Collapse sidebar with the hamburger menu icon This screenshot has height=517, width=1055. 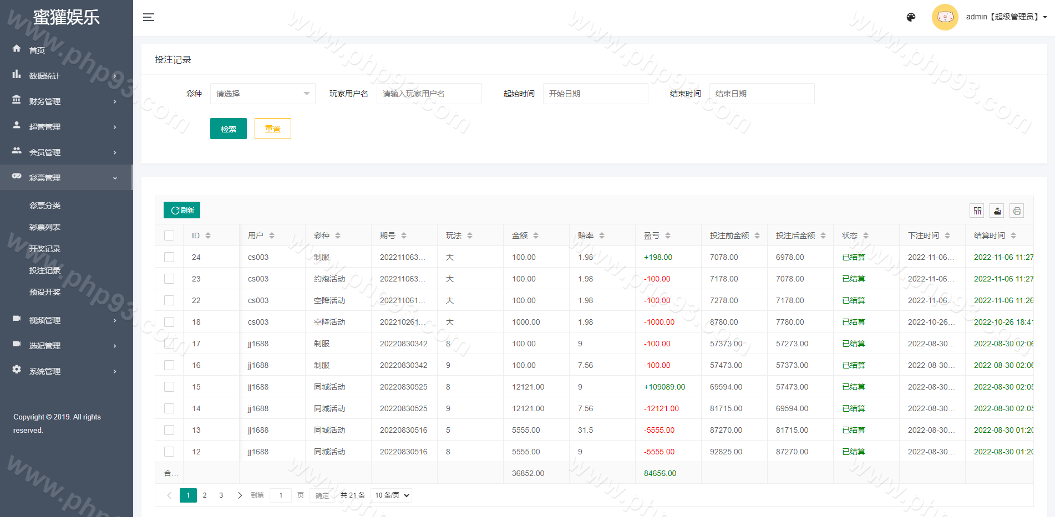(148, 17)
